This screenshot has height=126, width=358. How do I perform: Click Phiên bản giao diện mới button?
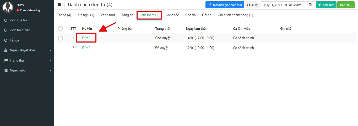(x=225, y=5)
